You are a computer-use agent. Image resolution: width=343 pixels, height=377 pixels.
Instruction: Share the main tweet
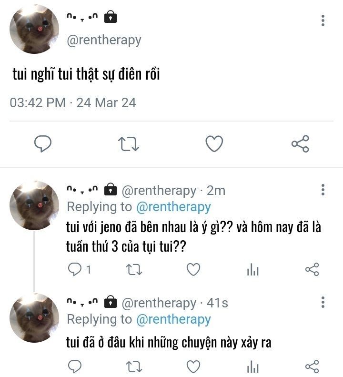tap(300, 143)
